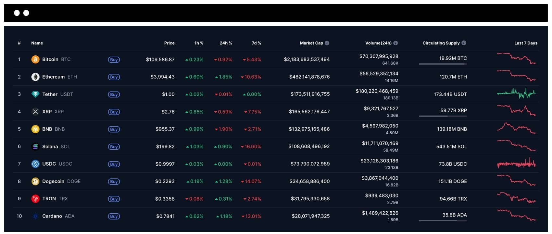Image resolution: width=552 pixels, height=234 pixels.
Task: Open XRP 7-day sparkline chart
Action: (516, 110)
